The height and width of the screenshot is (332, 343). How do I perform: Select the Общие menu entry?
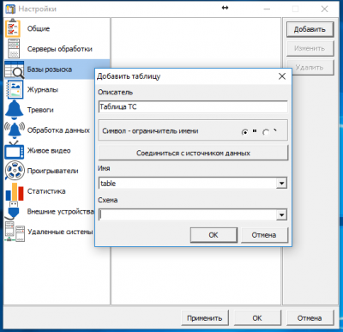pyautogui.click(x=39, y=28)
